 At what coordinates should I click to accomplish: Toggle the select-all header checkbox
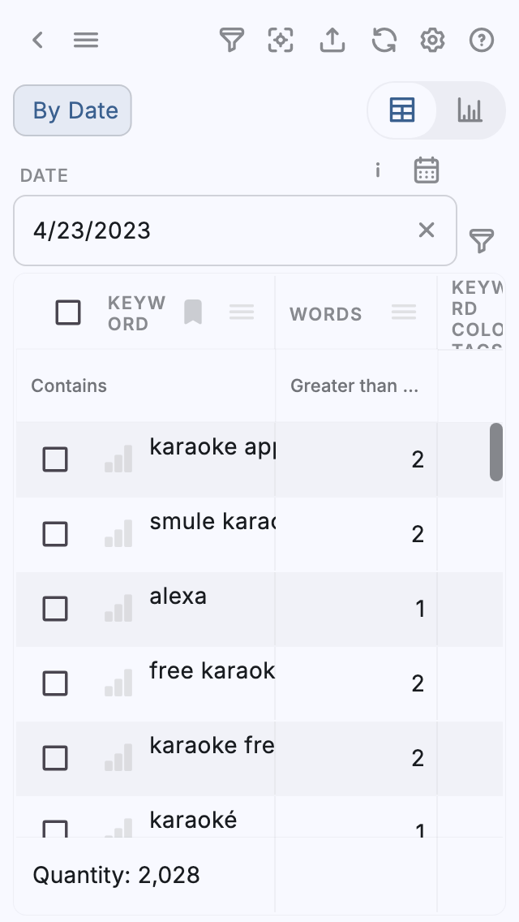click(x=68, y=312)
